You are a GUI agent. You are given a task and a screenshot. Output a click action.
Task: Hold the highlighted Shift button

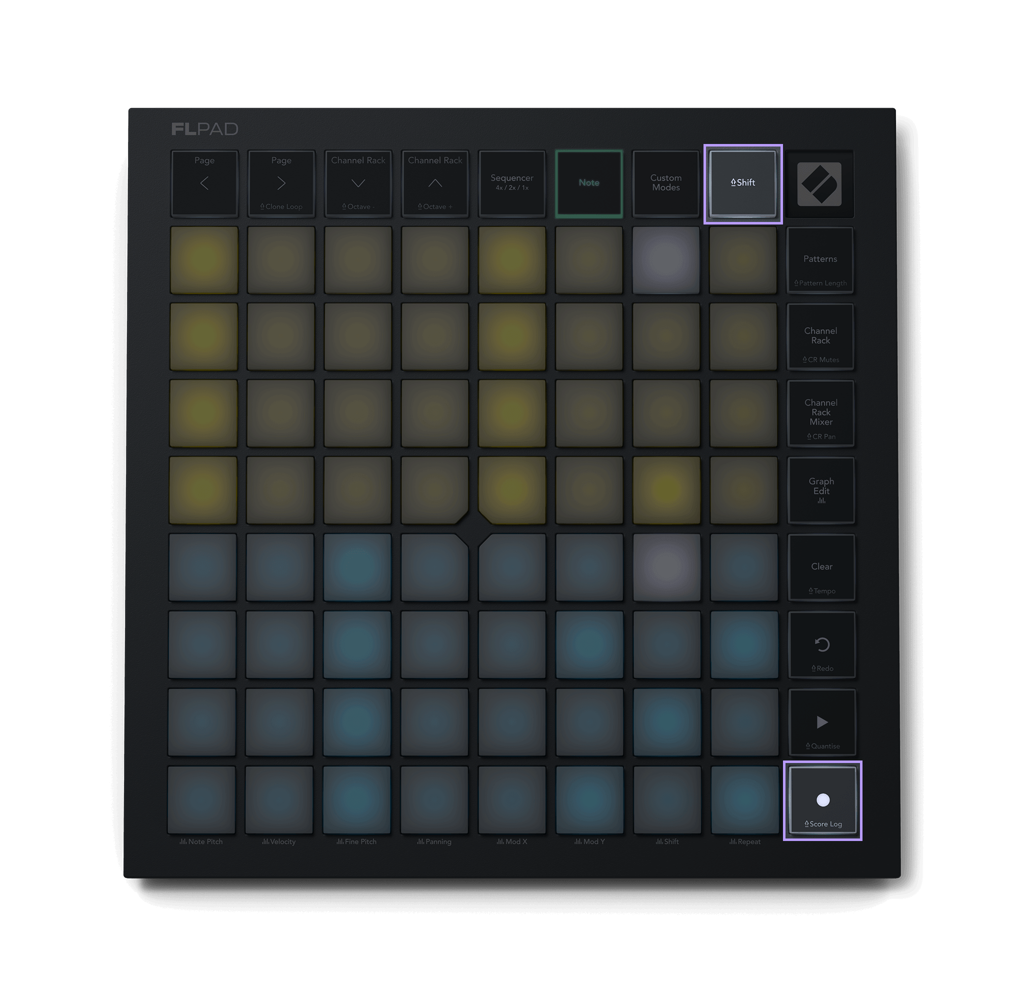(743, 183)
